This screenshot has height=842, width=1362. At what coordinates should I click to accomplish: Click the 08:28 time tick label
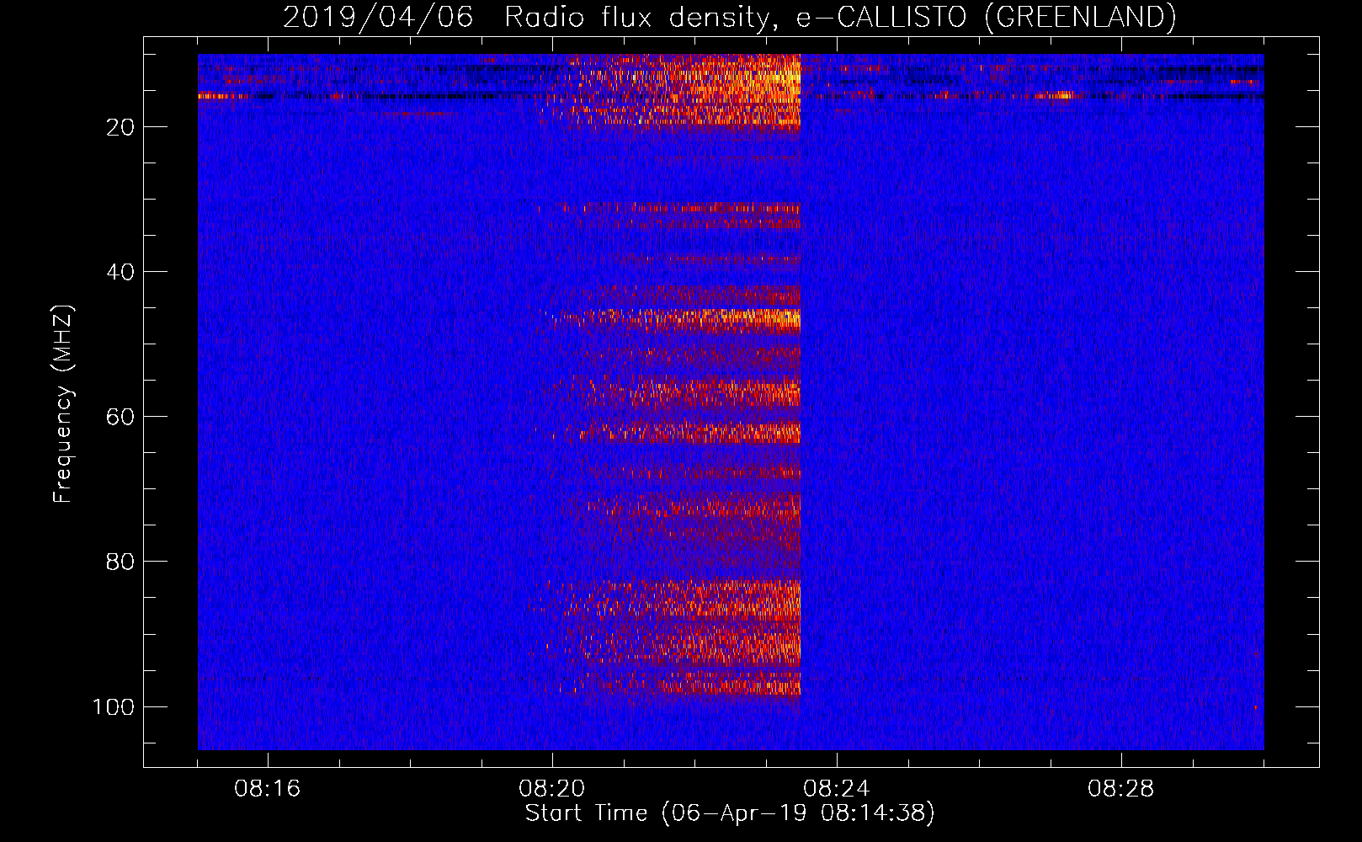click(1120, 789)
